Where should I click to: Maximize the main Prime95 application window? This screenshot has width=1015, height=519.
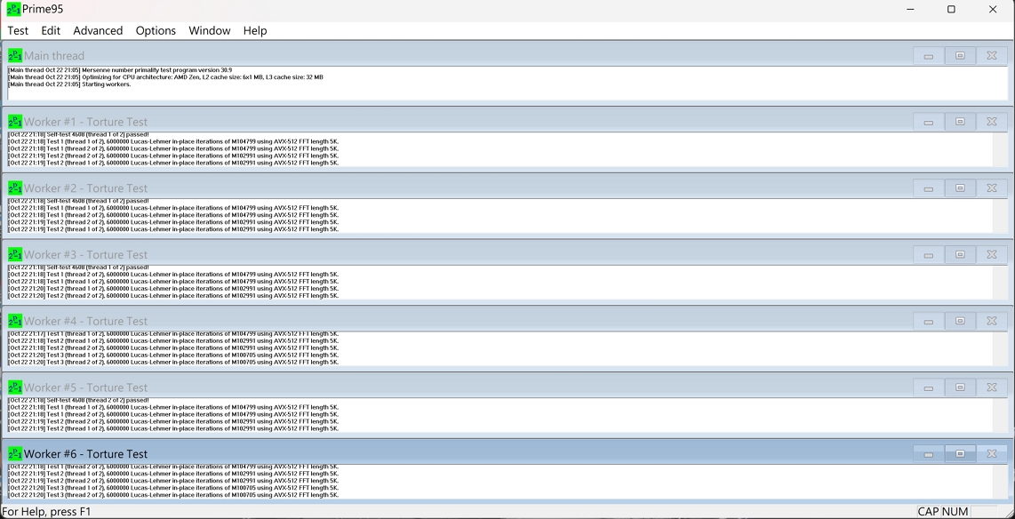click(951, 9)
